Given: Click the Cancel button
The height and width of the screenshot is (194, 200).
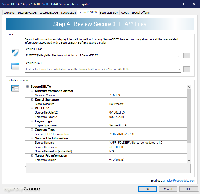Looking at the screenshot, I should (x=168, y=189).
